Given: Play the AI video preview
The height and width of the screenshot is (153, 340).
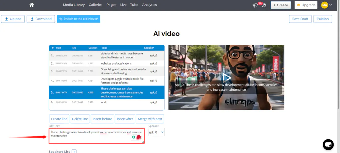Looking at the screenshot, I should pyautogui.click(x=227, y=77).
